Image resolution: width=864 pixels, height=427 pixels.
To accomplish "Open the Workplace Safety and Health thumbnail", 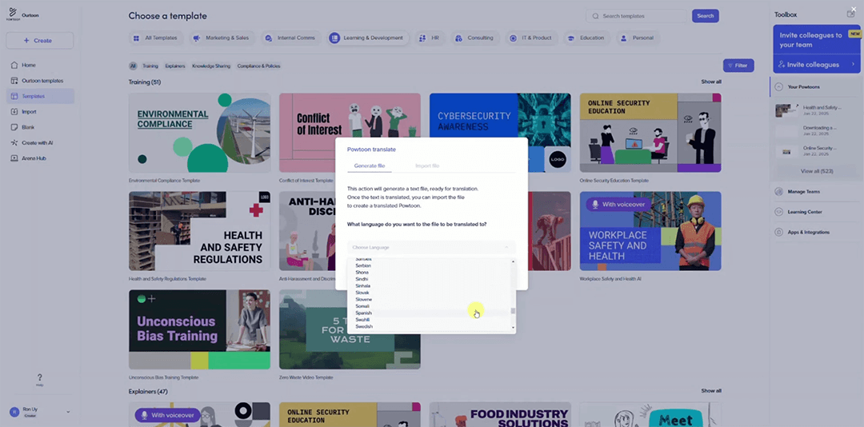I will (x=650, y=231).
